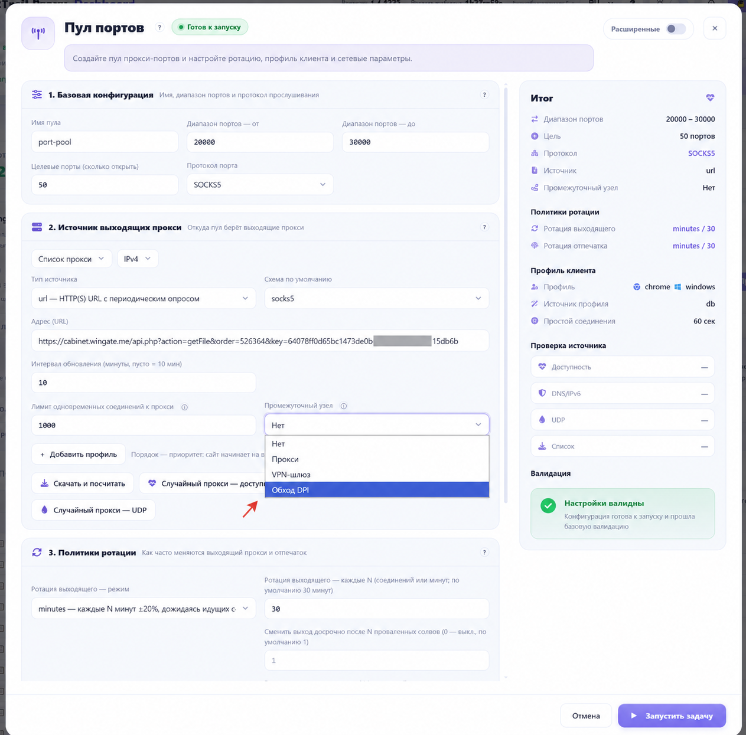
Task: Select VPN-шлюз option in dropdown list
Action: click(x=377, y=475)
